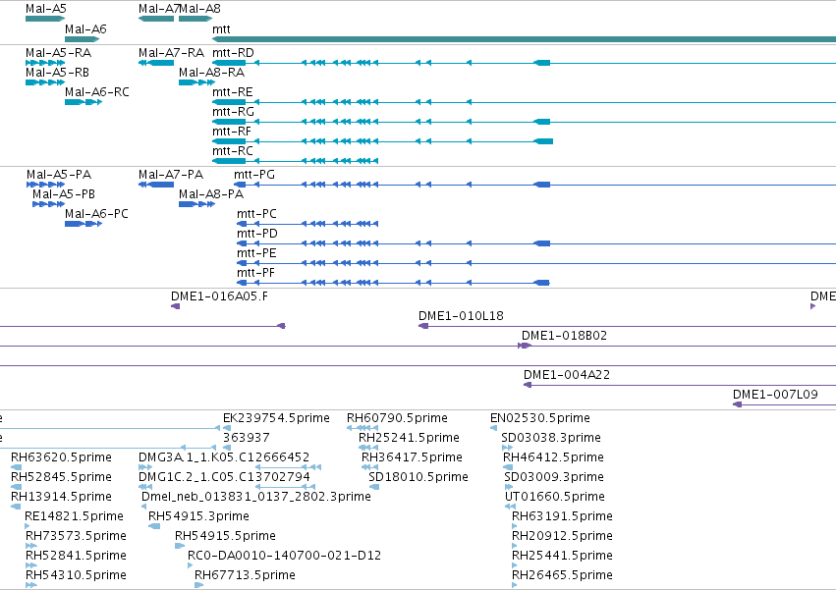Select protein mtt-PC
The height and width of the screenshot is (590, 836).
point(307,224)
